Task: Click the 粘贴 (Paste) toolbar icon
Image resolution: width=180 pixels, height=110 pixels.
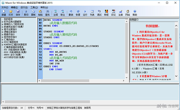Action: [40, 13]
